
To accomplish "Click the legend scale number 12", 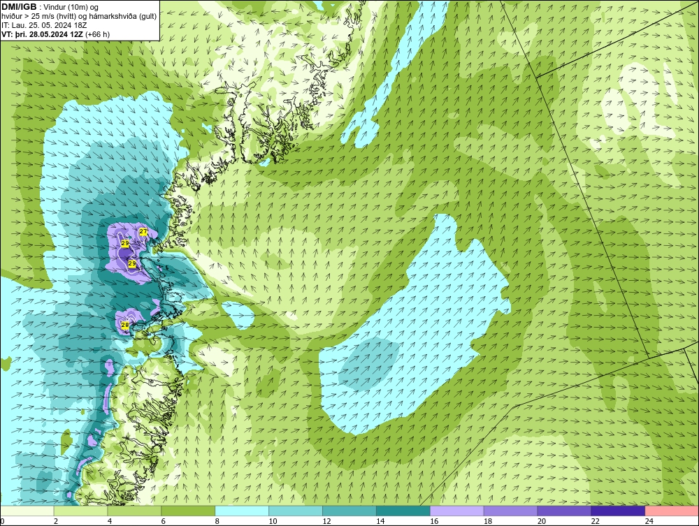I will click(326, 521).
